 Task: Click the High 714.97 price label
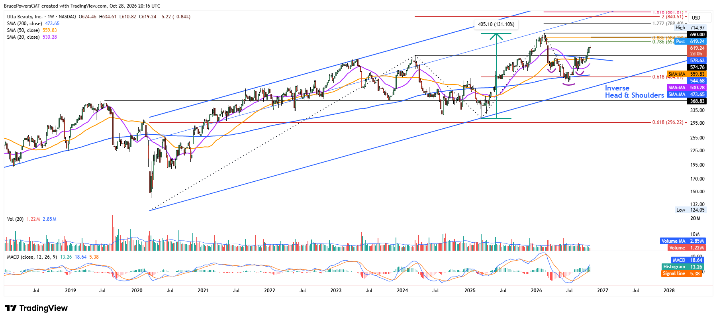point(690,27)
